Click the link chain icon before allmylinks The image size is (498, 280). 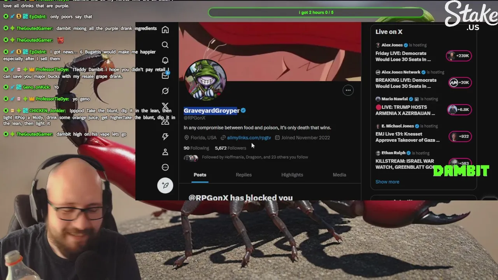(x=223, y=138)
